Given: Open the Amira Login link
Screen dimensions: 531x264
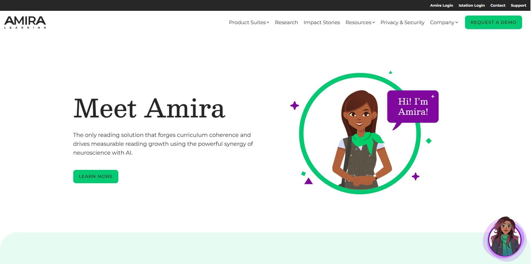Looking at the screenshot, I should pos(441,5).
